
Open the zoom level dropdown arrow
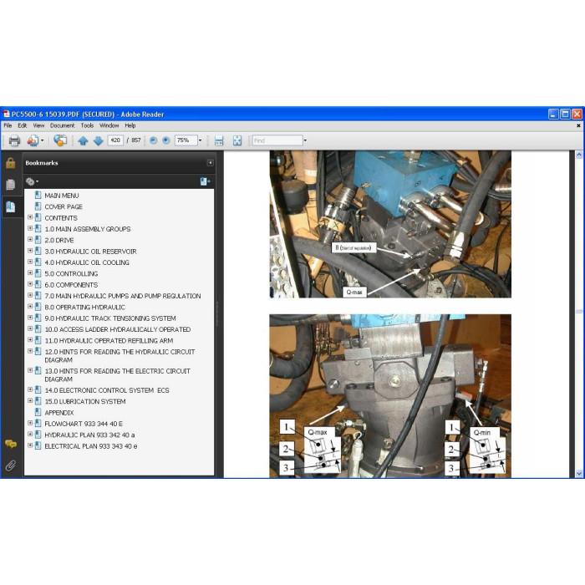[201, 140]
